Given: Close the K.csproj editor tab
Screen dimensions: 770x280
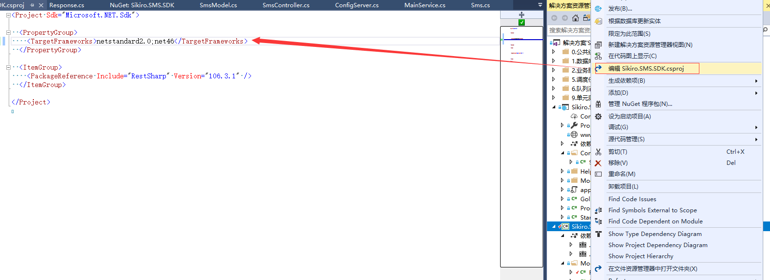Looking at the screenshot, I should click(x=41, y=5).
